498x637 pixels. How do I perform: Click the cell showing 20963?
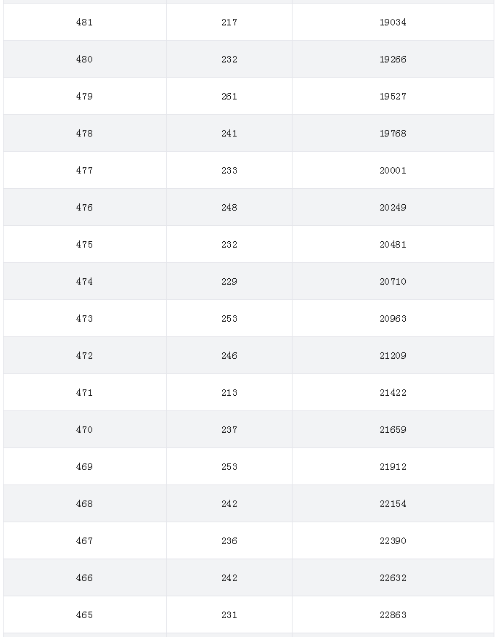pos(393,318)
